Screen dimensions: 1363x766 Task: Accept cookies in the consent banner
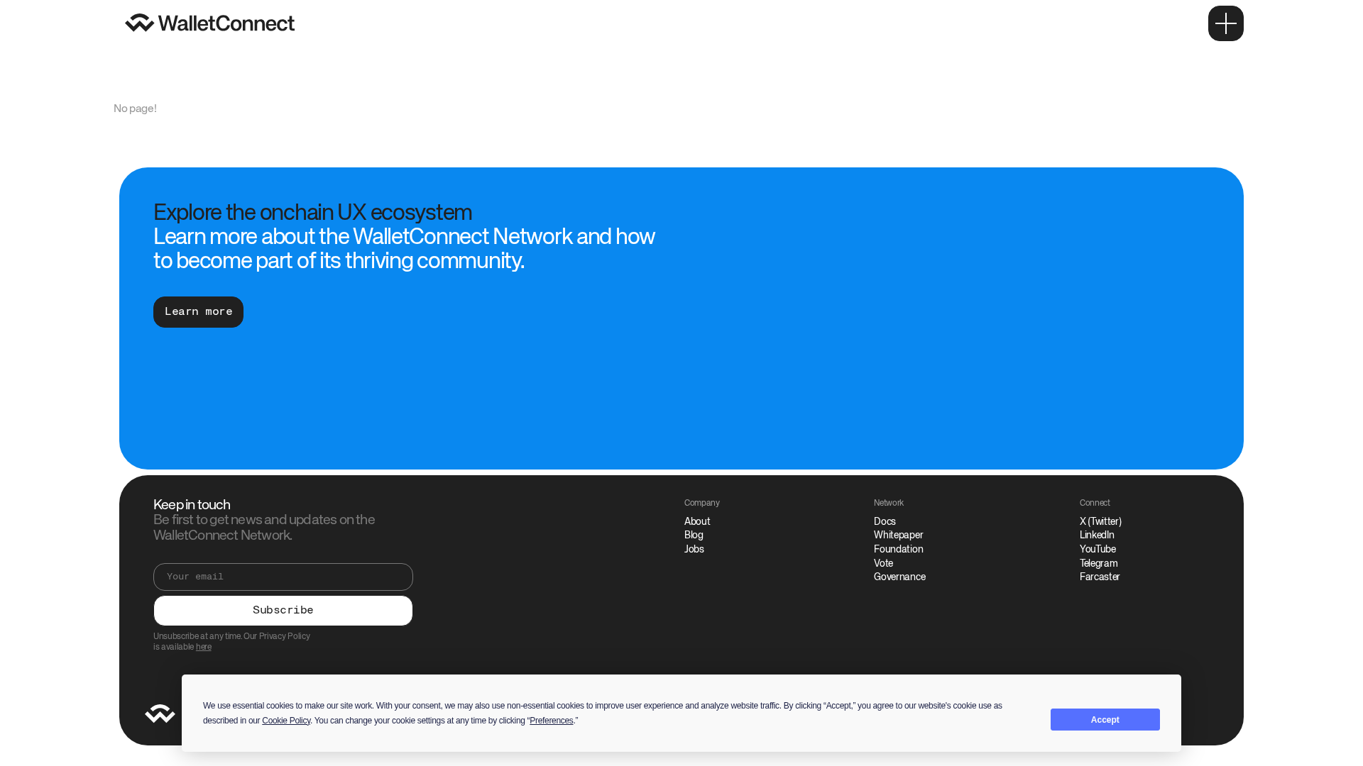click(x=1105, y=719)
